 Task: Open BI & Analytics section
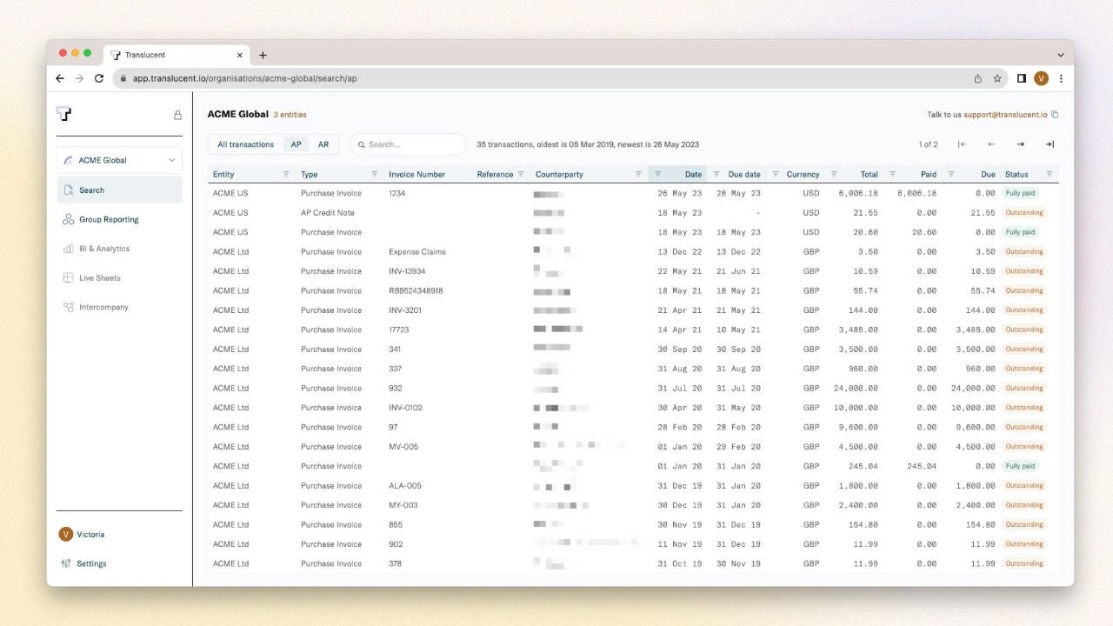click(103, 249)
